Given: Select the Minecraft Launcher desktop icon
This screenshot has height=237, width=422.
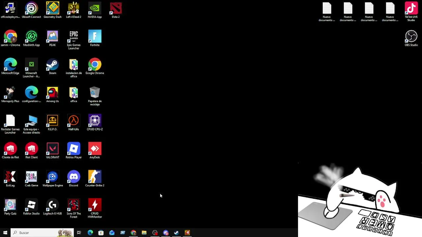Looking at the screenshot, I should 31,68.
